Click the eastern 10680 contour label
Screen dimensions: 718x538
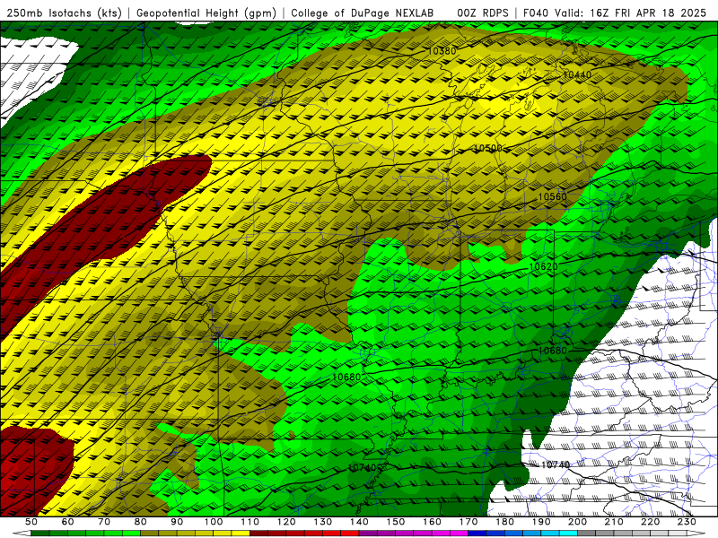coord(552,351)
